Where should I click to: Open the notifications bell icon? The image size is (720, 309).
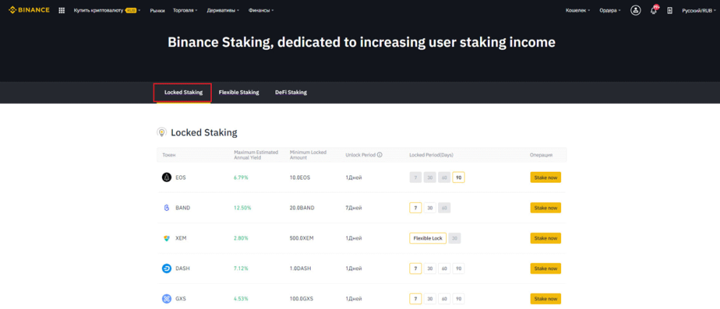tap(654, 10)
